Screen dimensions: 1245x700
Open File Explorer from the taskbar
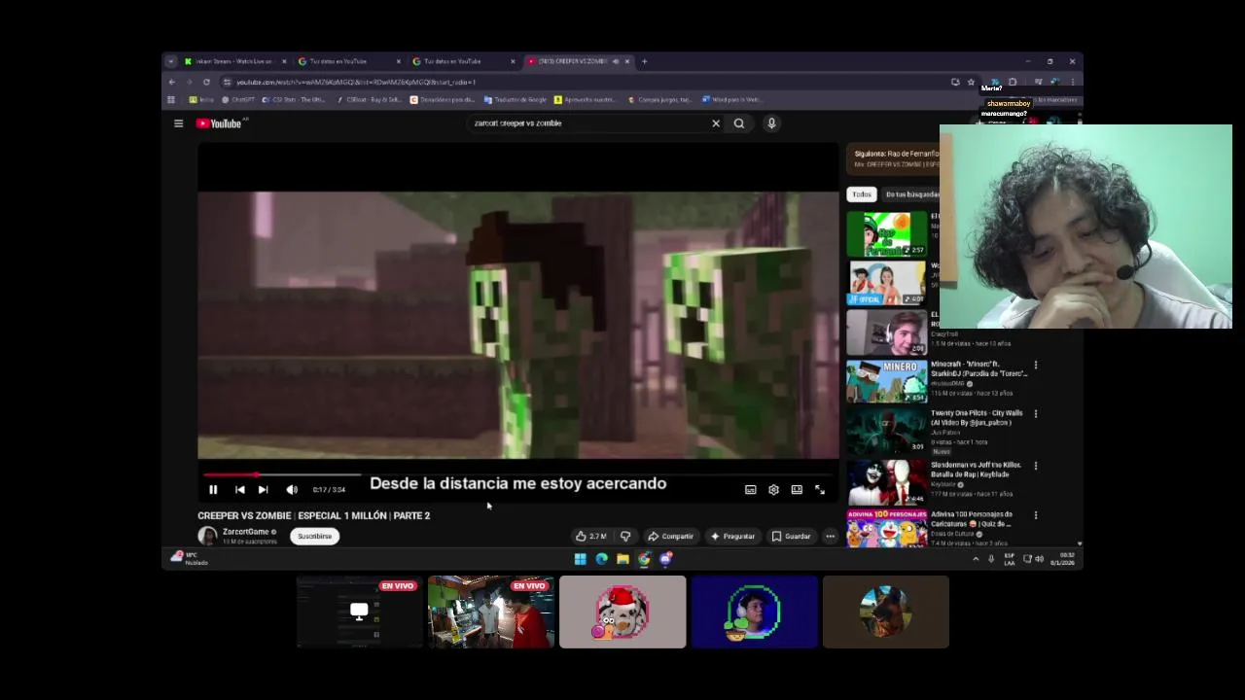pos(622,559)
